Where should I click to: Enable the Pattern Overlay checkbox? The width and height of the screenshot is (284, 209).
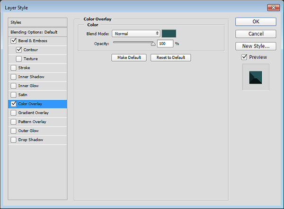(x=14, y=122)
